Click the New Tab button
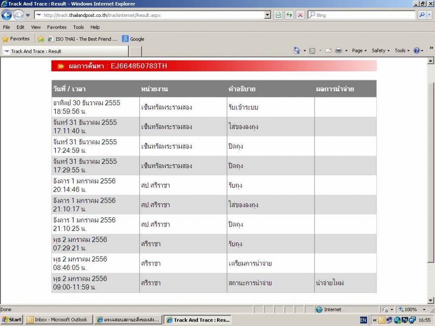 point(135,52)
